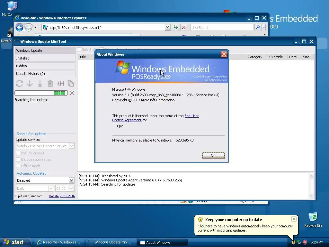The height and width of the screenshot is (247, 329).
Task: Select the Windows Update tab
Action: (x=45, y=50)
